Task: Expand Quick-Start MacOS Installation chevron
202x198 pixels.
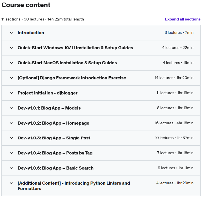Action: (11, 63)
